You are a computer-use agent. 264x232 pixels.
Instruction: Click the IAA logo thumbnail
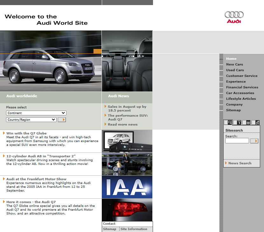[127, 187]
